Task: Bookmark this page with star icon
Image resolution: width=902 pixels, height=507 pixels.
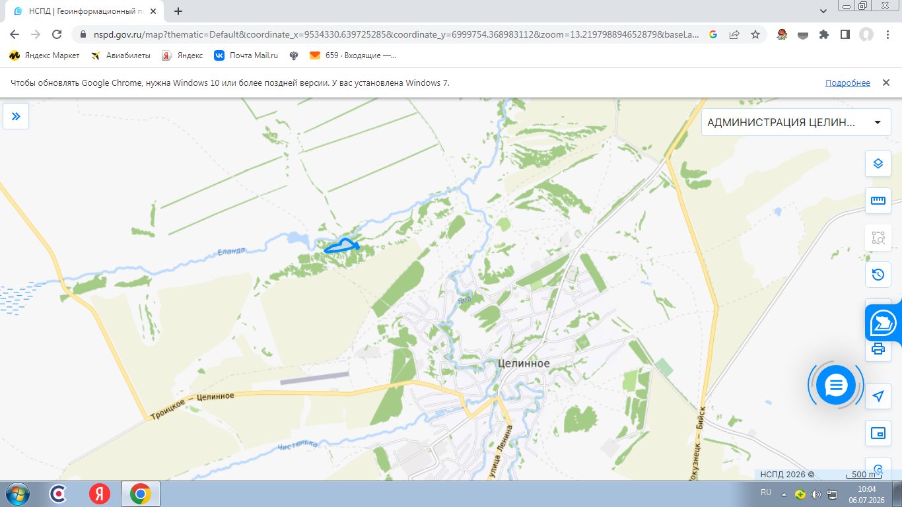Action: pos(755,34)
